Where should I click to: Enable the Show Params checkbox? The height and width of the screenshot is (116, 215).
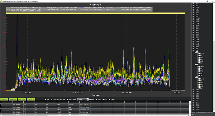point(67,100)
